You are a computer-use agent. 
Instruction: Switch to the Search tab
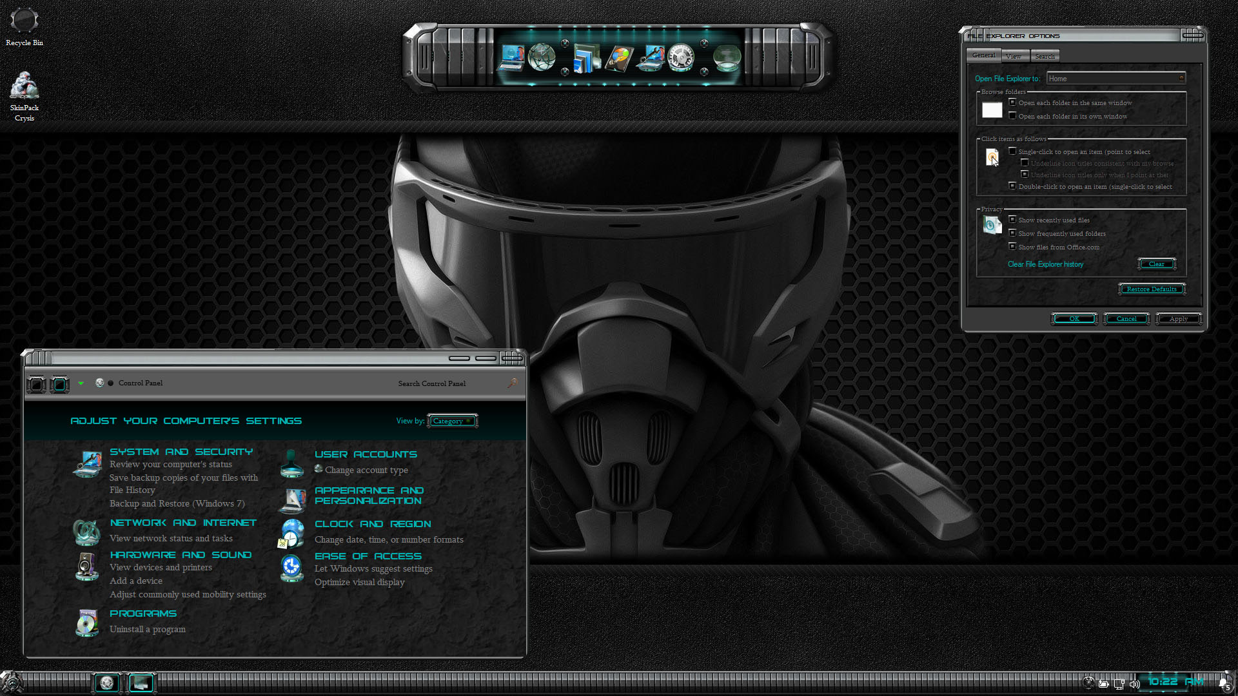tap(1045, 56)
